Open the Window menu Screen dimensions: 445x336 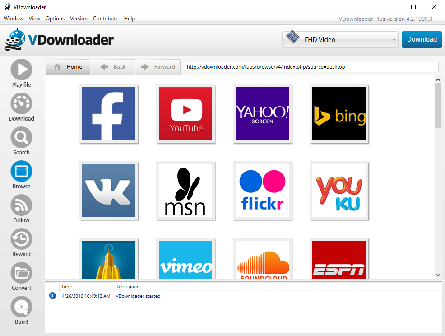14,19
